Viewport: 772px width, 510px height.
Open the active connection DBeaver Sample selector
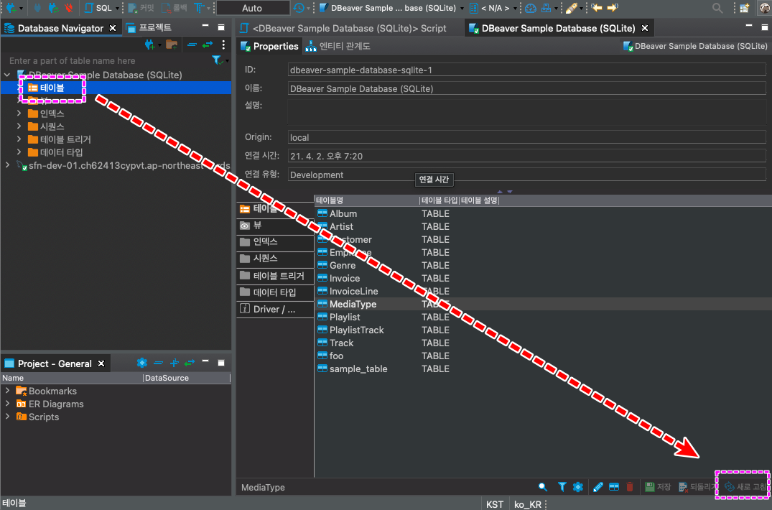[x=391, y=8]
